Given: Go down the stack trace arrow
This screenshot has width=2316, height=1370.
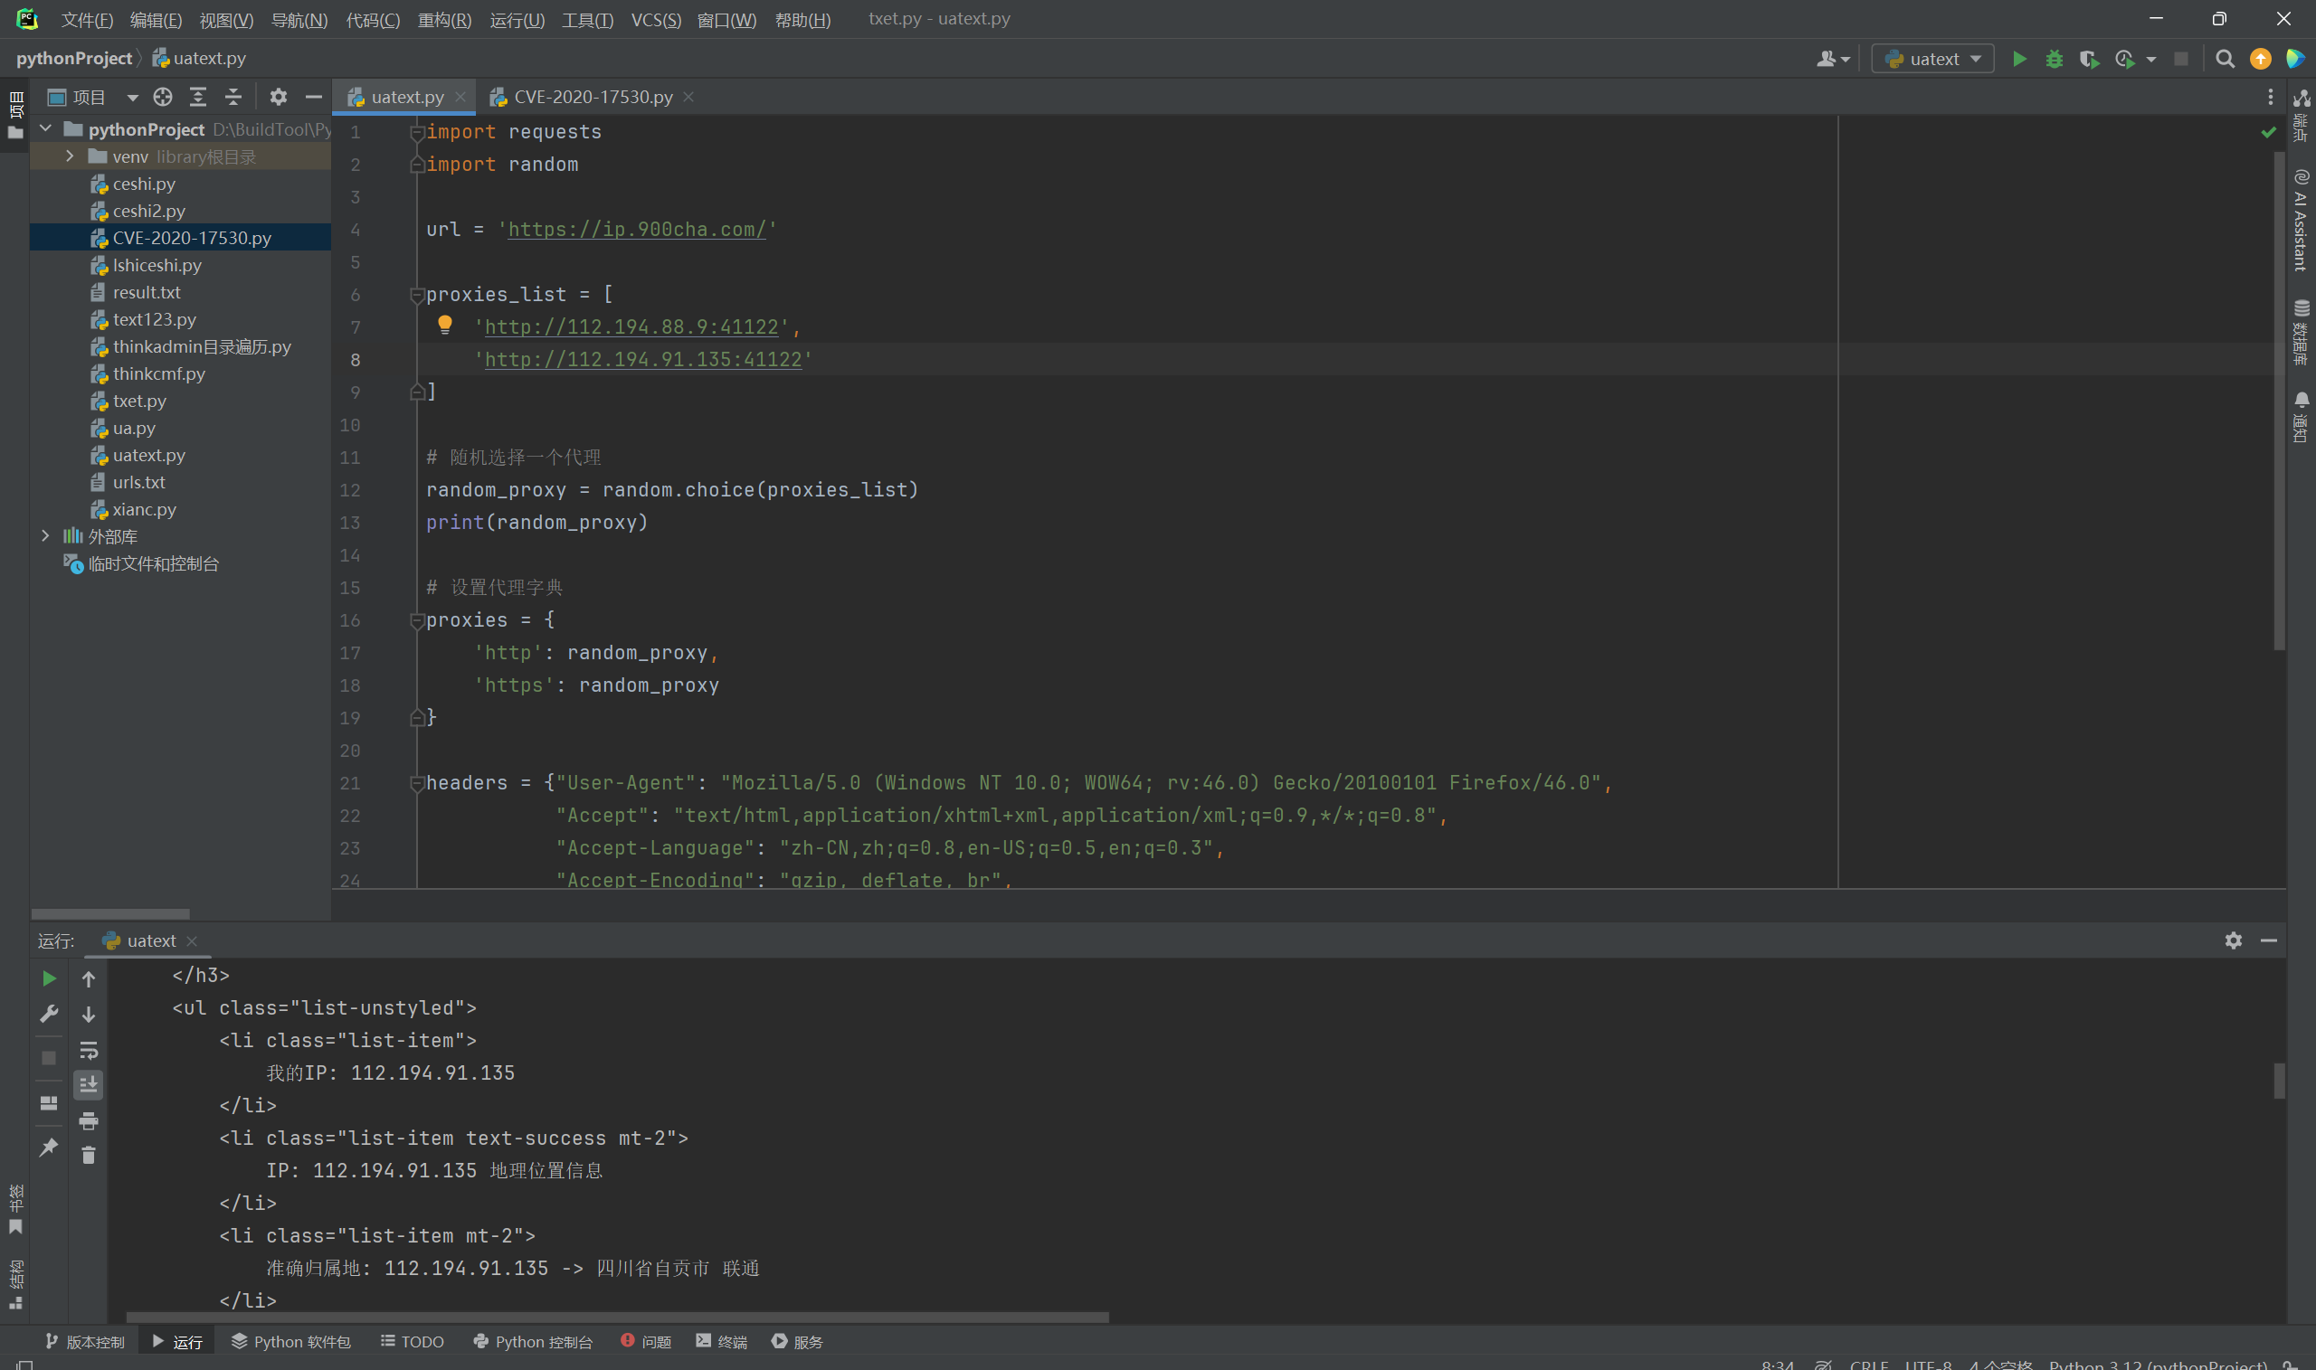Looking at the screenshot, I should pyautogui.click(x=89, y=1014).
